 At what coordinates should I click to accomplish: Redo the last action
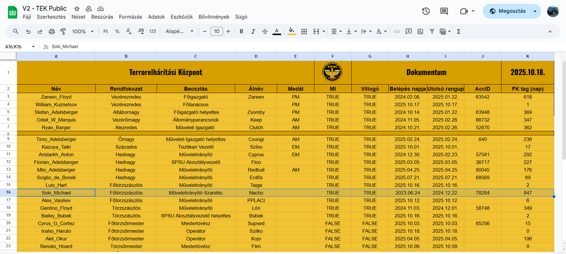coord(40,31)
